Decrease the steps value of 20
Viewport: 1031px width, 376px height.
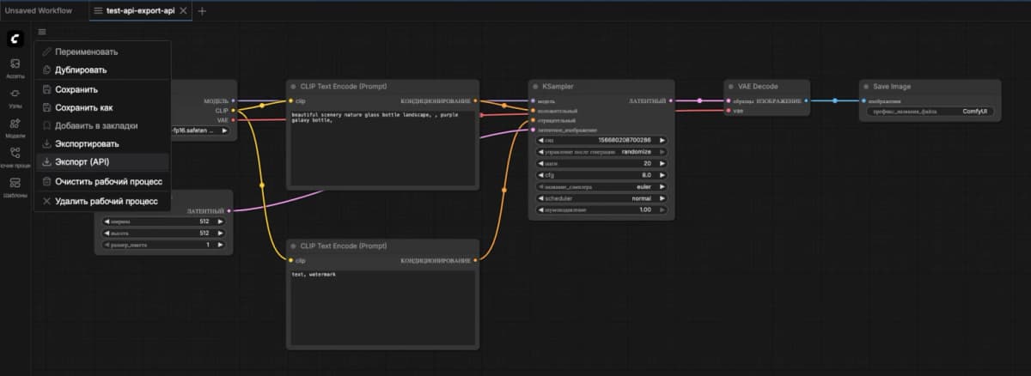click(x=541, y=163)
